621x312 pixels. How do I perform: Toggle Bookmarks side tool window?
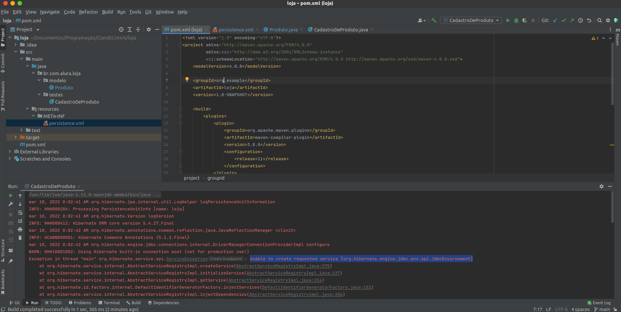3,282
